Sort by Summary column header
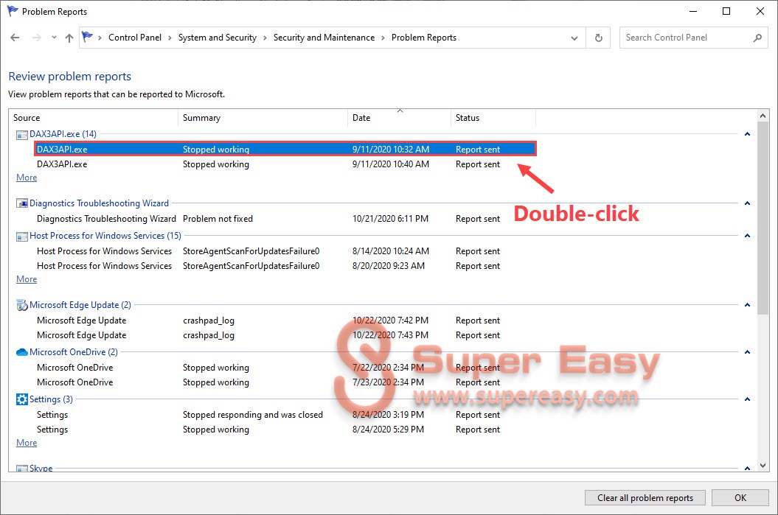The width and height of the screenshot is (778, 515). (x=263, y=118)
